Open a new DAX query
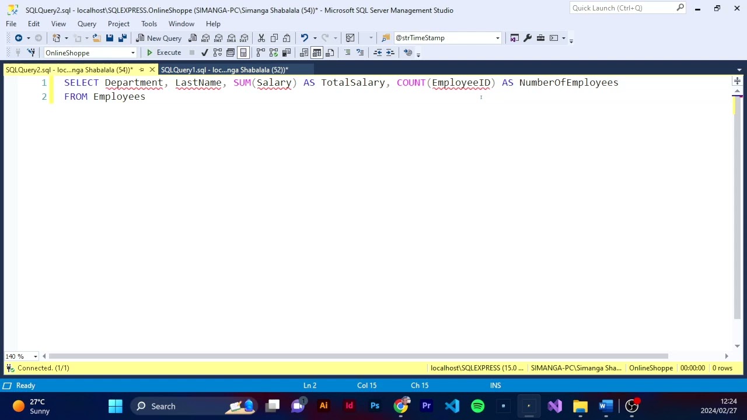The height and width of the screenshot is (420, 747). click(x=244, y=38)
